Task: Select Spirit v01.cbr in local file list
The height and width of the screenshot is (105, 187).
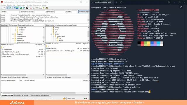Action: (x=7, y=56)
